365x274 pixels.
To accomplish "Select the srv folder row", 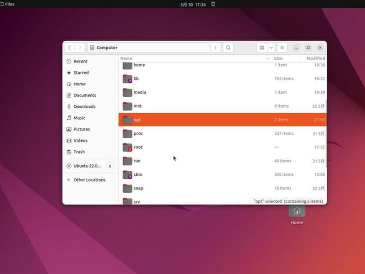I will pos(184,201).
